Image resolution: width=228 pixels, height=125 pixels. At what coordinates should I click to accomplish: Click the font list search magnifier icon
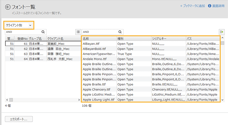click(x=120, y=32)
